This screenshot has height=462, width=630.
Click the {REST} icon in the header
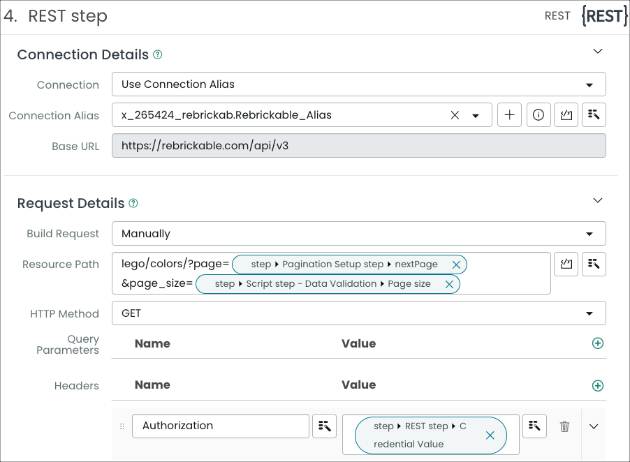603,15
